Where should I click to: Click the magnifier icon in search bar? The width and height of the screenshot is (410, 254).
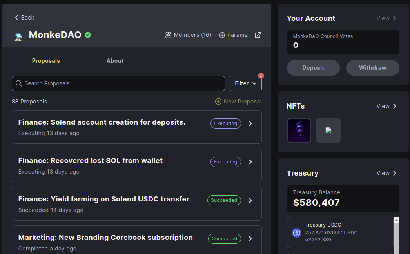click(19, 83)
